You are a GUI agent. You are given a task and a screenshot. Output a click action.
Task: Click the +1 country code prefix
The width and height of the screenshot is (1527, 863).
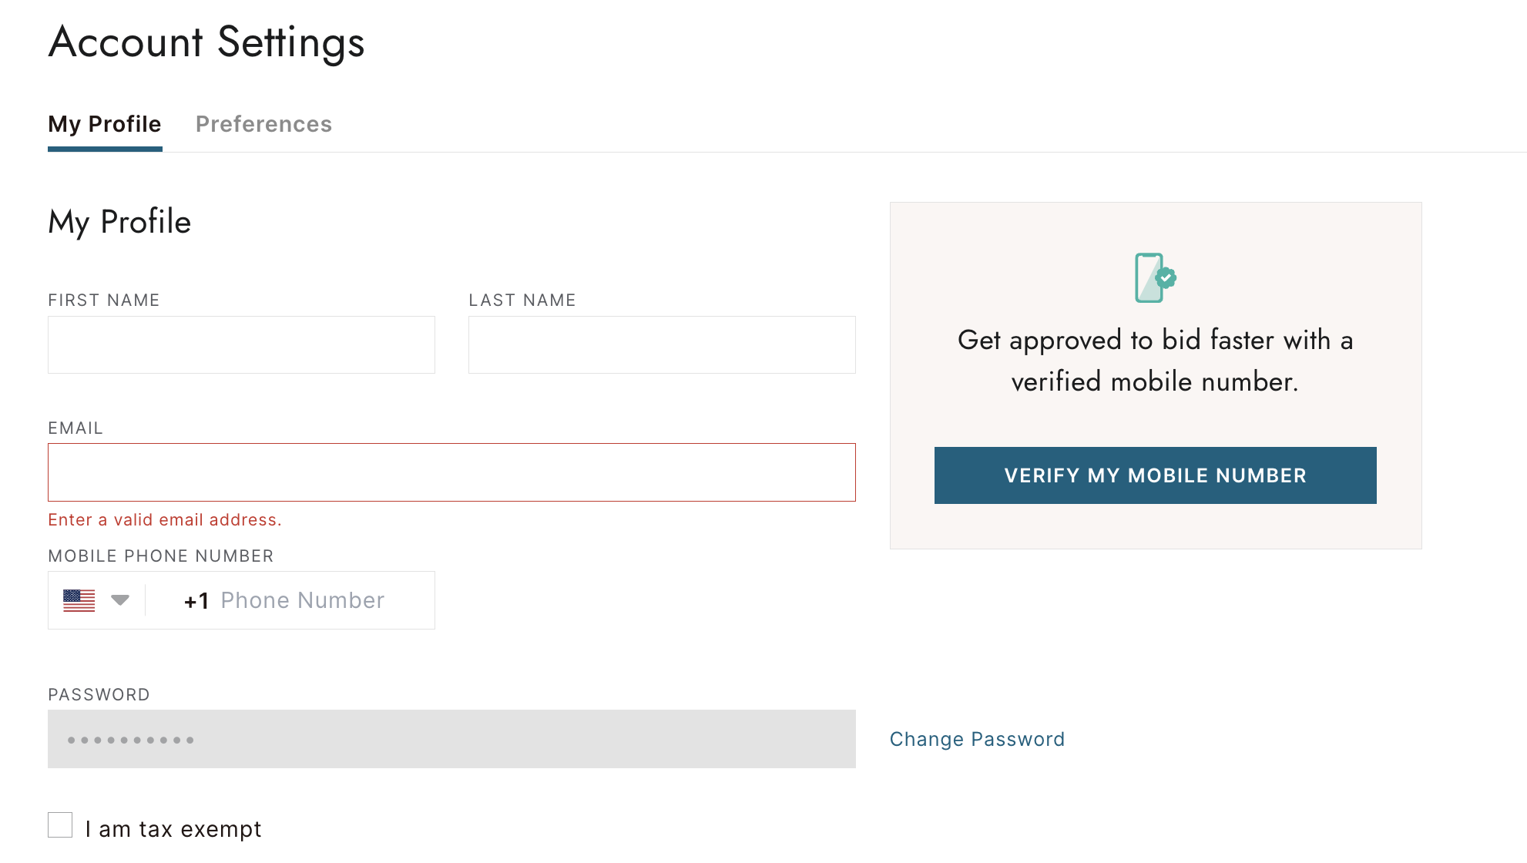click(x=196, y=601)
